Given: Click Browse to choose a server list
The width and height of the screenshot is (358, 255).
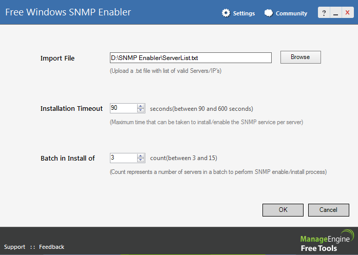Looking at the screenshot, I should (x=300, y=57).
